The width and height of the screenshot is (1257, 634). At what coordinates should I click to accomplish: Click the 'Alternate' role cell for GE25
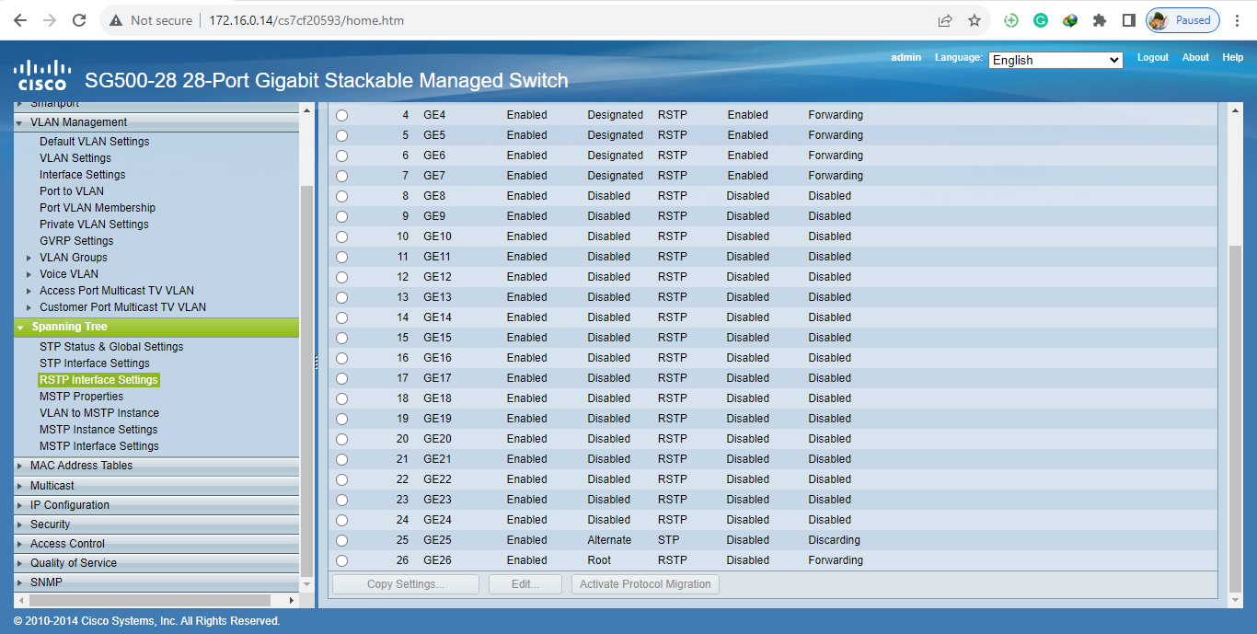coord(609,540)
